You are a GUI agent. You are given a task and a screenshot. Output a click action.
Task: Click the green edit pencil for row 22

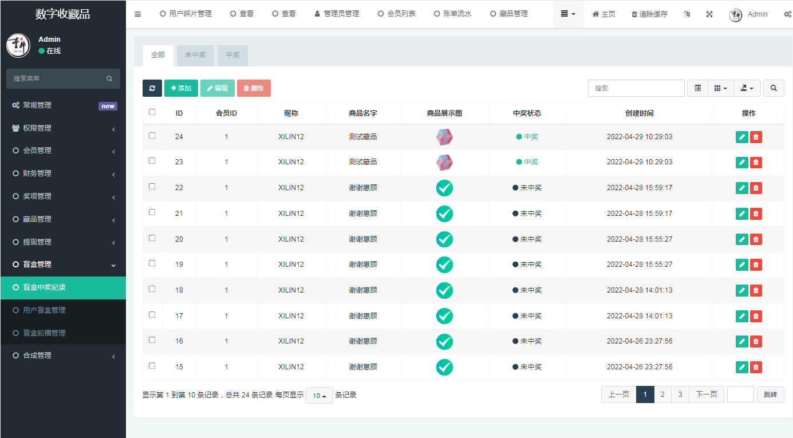coord(741,188)
